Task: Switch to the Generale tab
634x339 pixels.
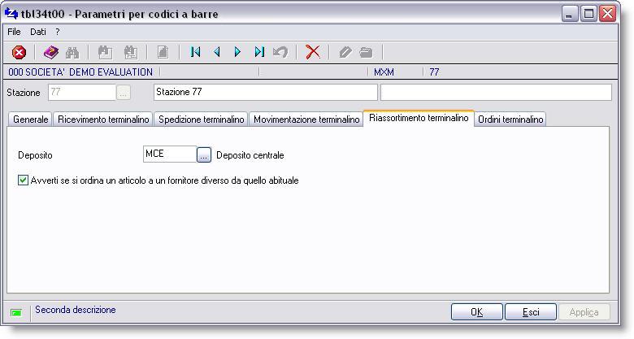Action: pyautogui.click(x=30, y=120)
